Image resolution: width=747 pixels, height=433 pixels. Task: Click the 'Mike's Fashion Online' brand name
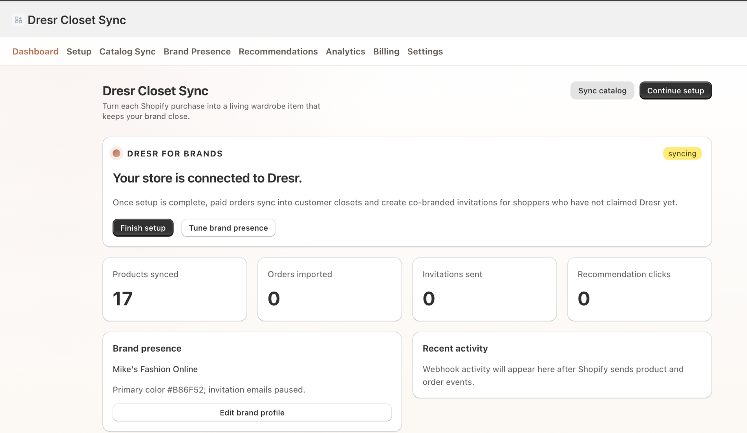click(x=155, y=369)
